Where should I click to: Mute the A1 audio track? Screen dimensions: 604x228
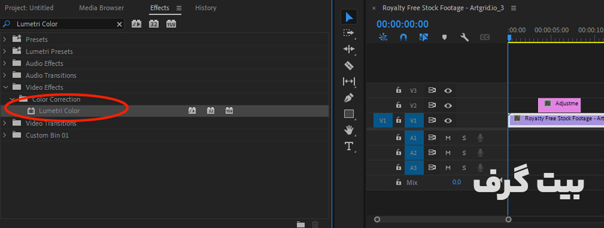click(448, 138)
